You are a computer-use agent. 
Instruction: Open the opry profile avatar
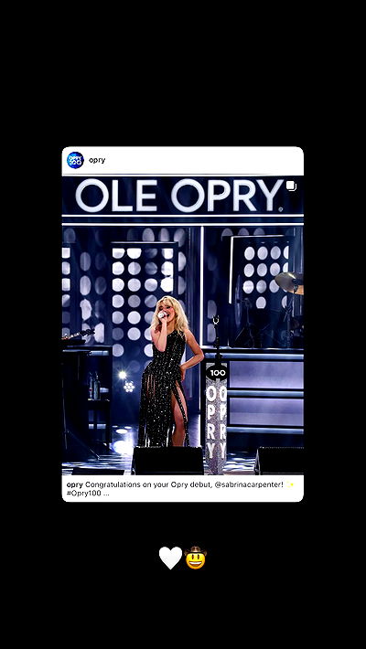(x=75, y=160)
